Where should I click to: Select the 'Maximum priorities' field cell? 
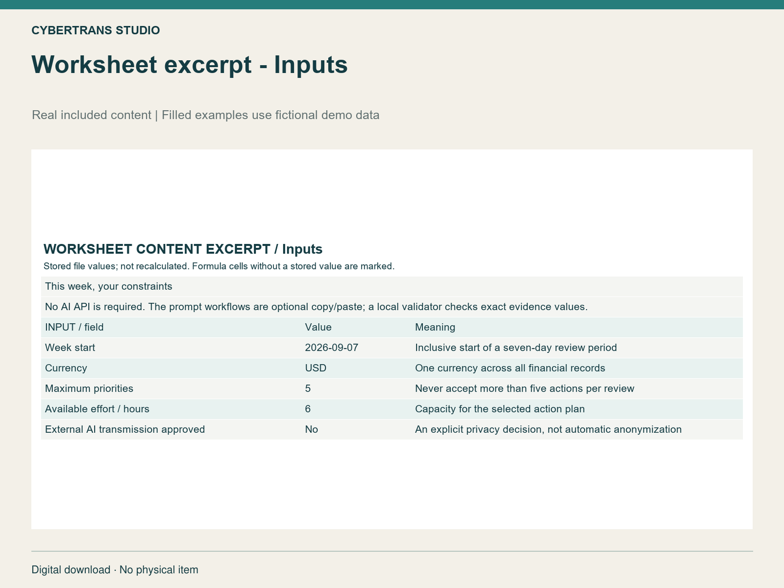coord(89,389)
